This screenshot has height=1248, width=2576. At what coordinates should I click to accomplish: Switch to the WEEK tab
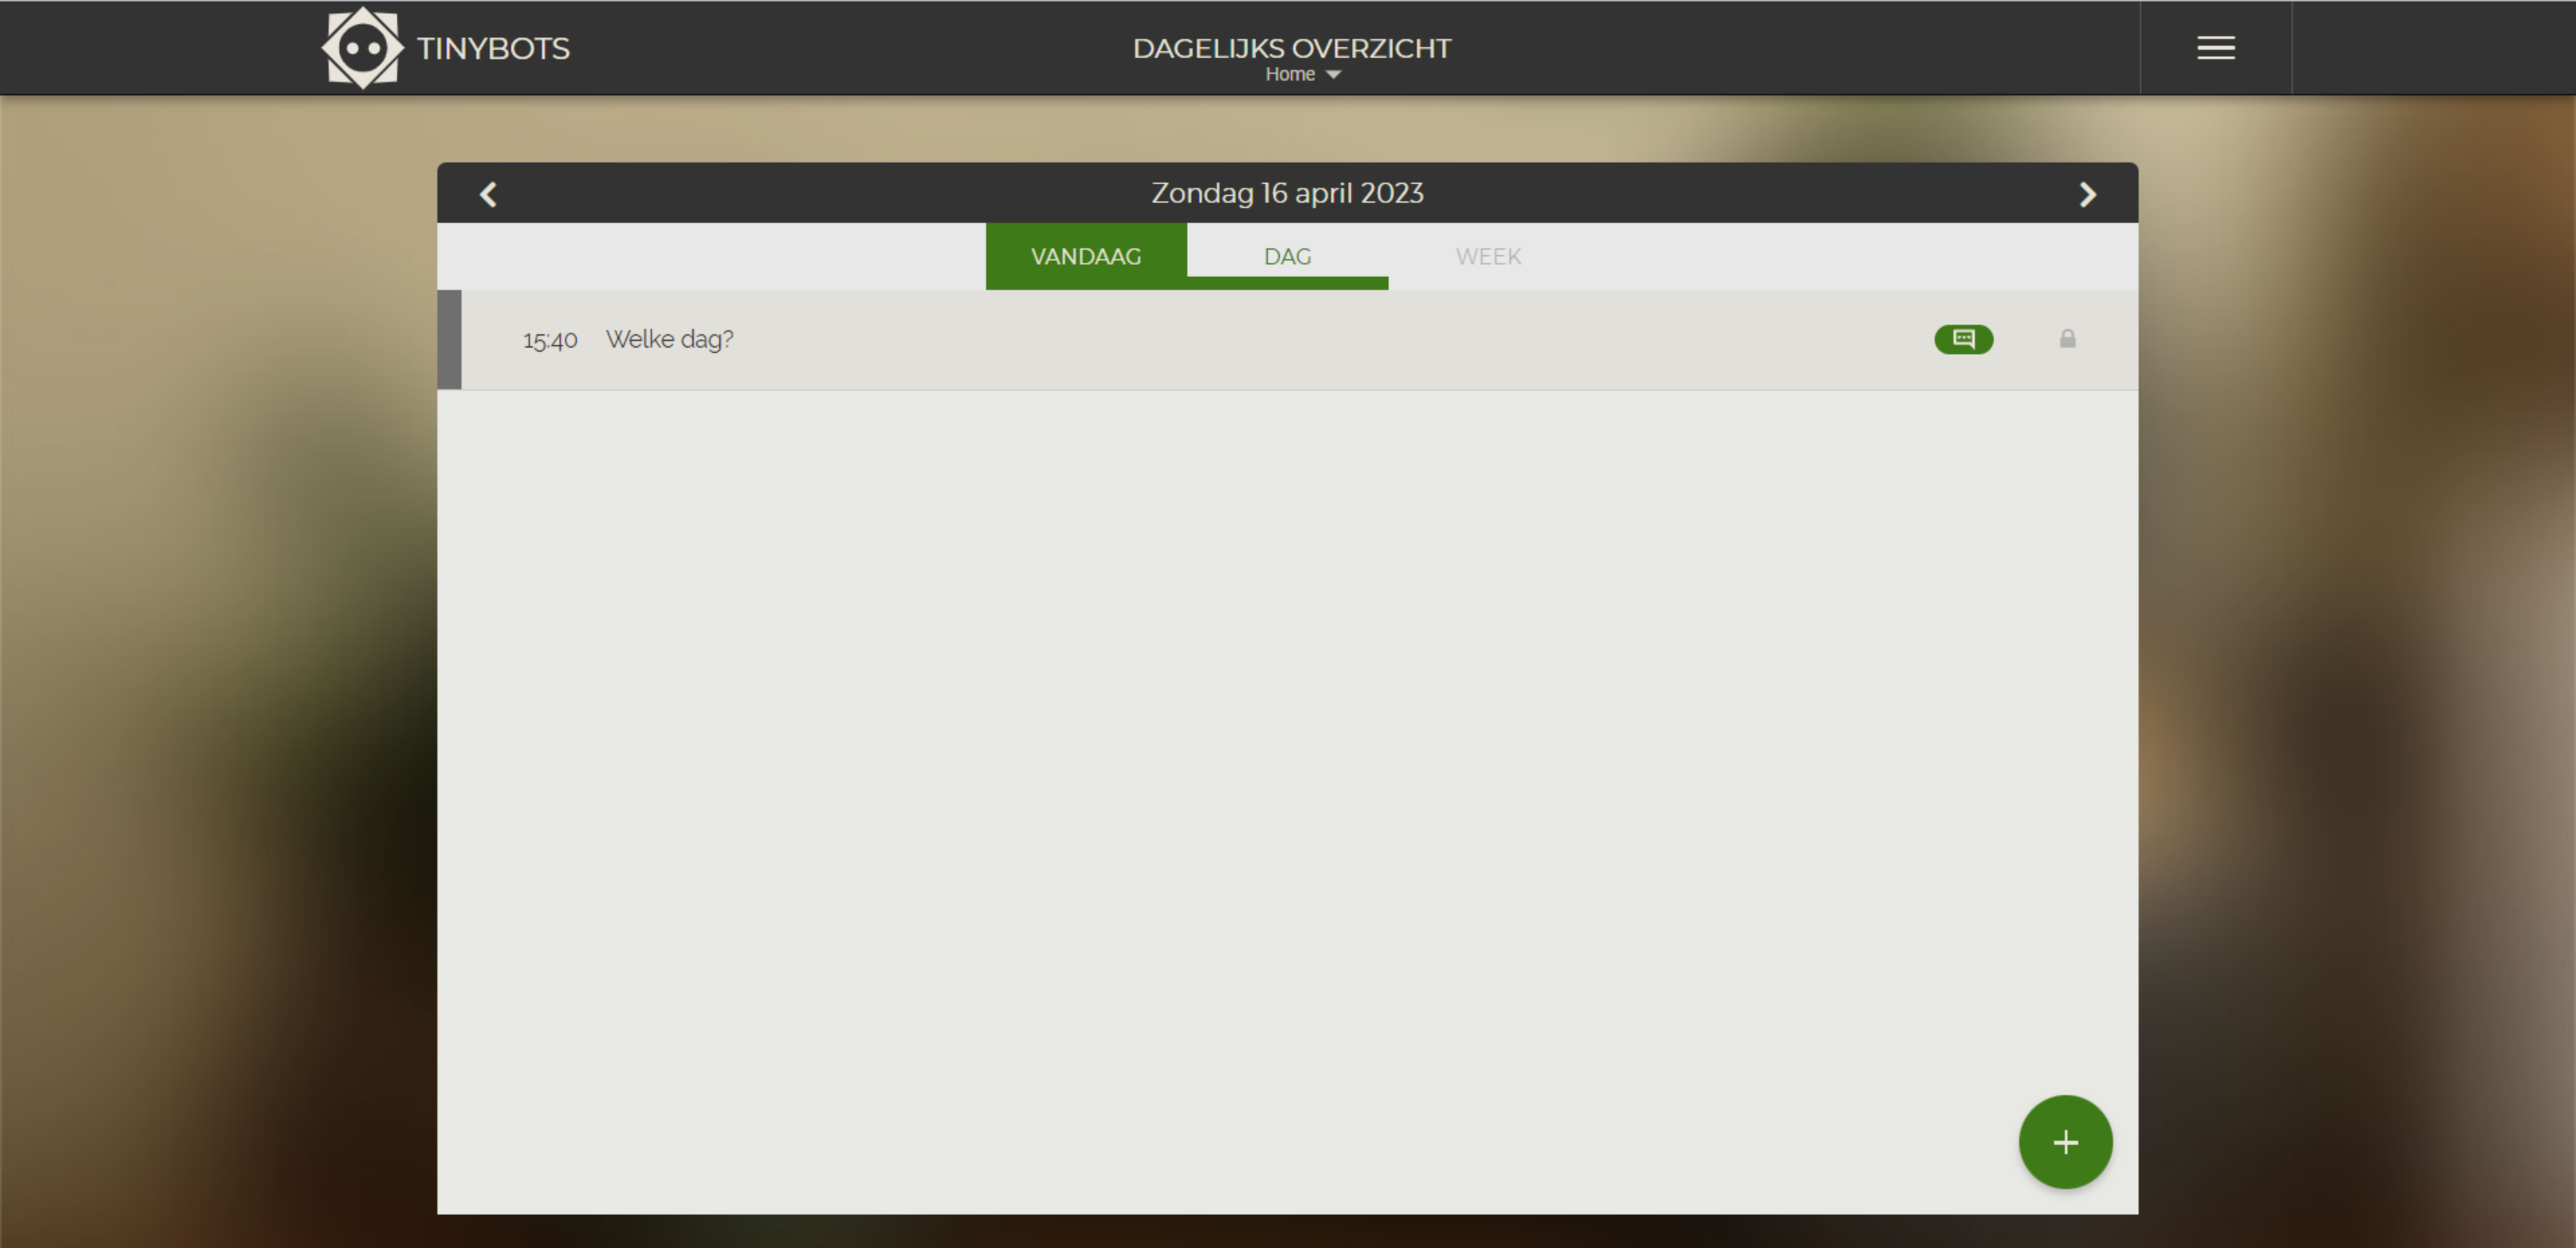[1488, 256]
